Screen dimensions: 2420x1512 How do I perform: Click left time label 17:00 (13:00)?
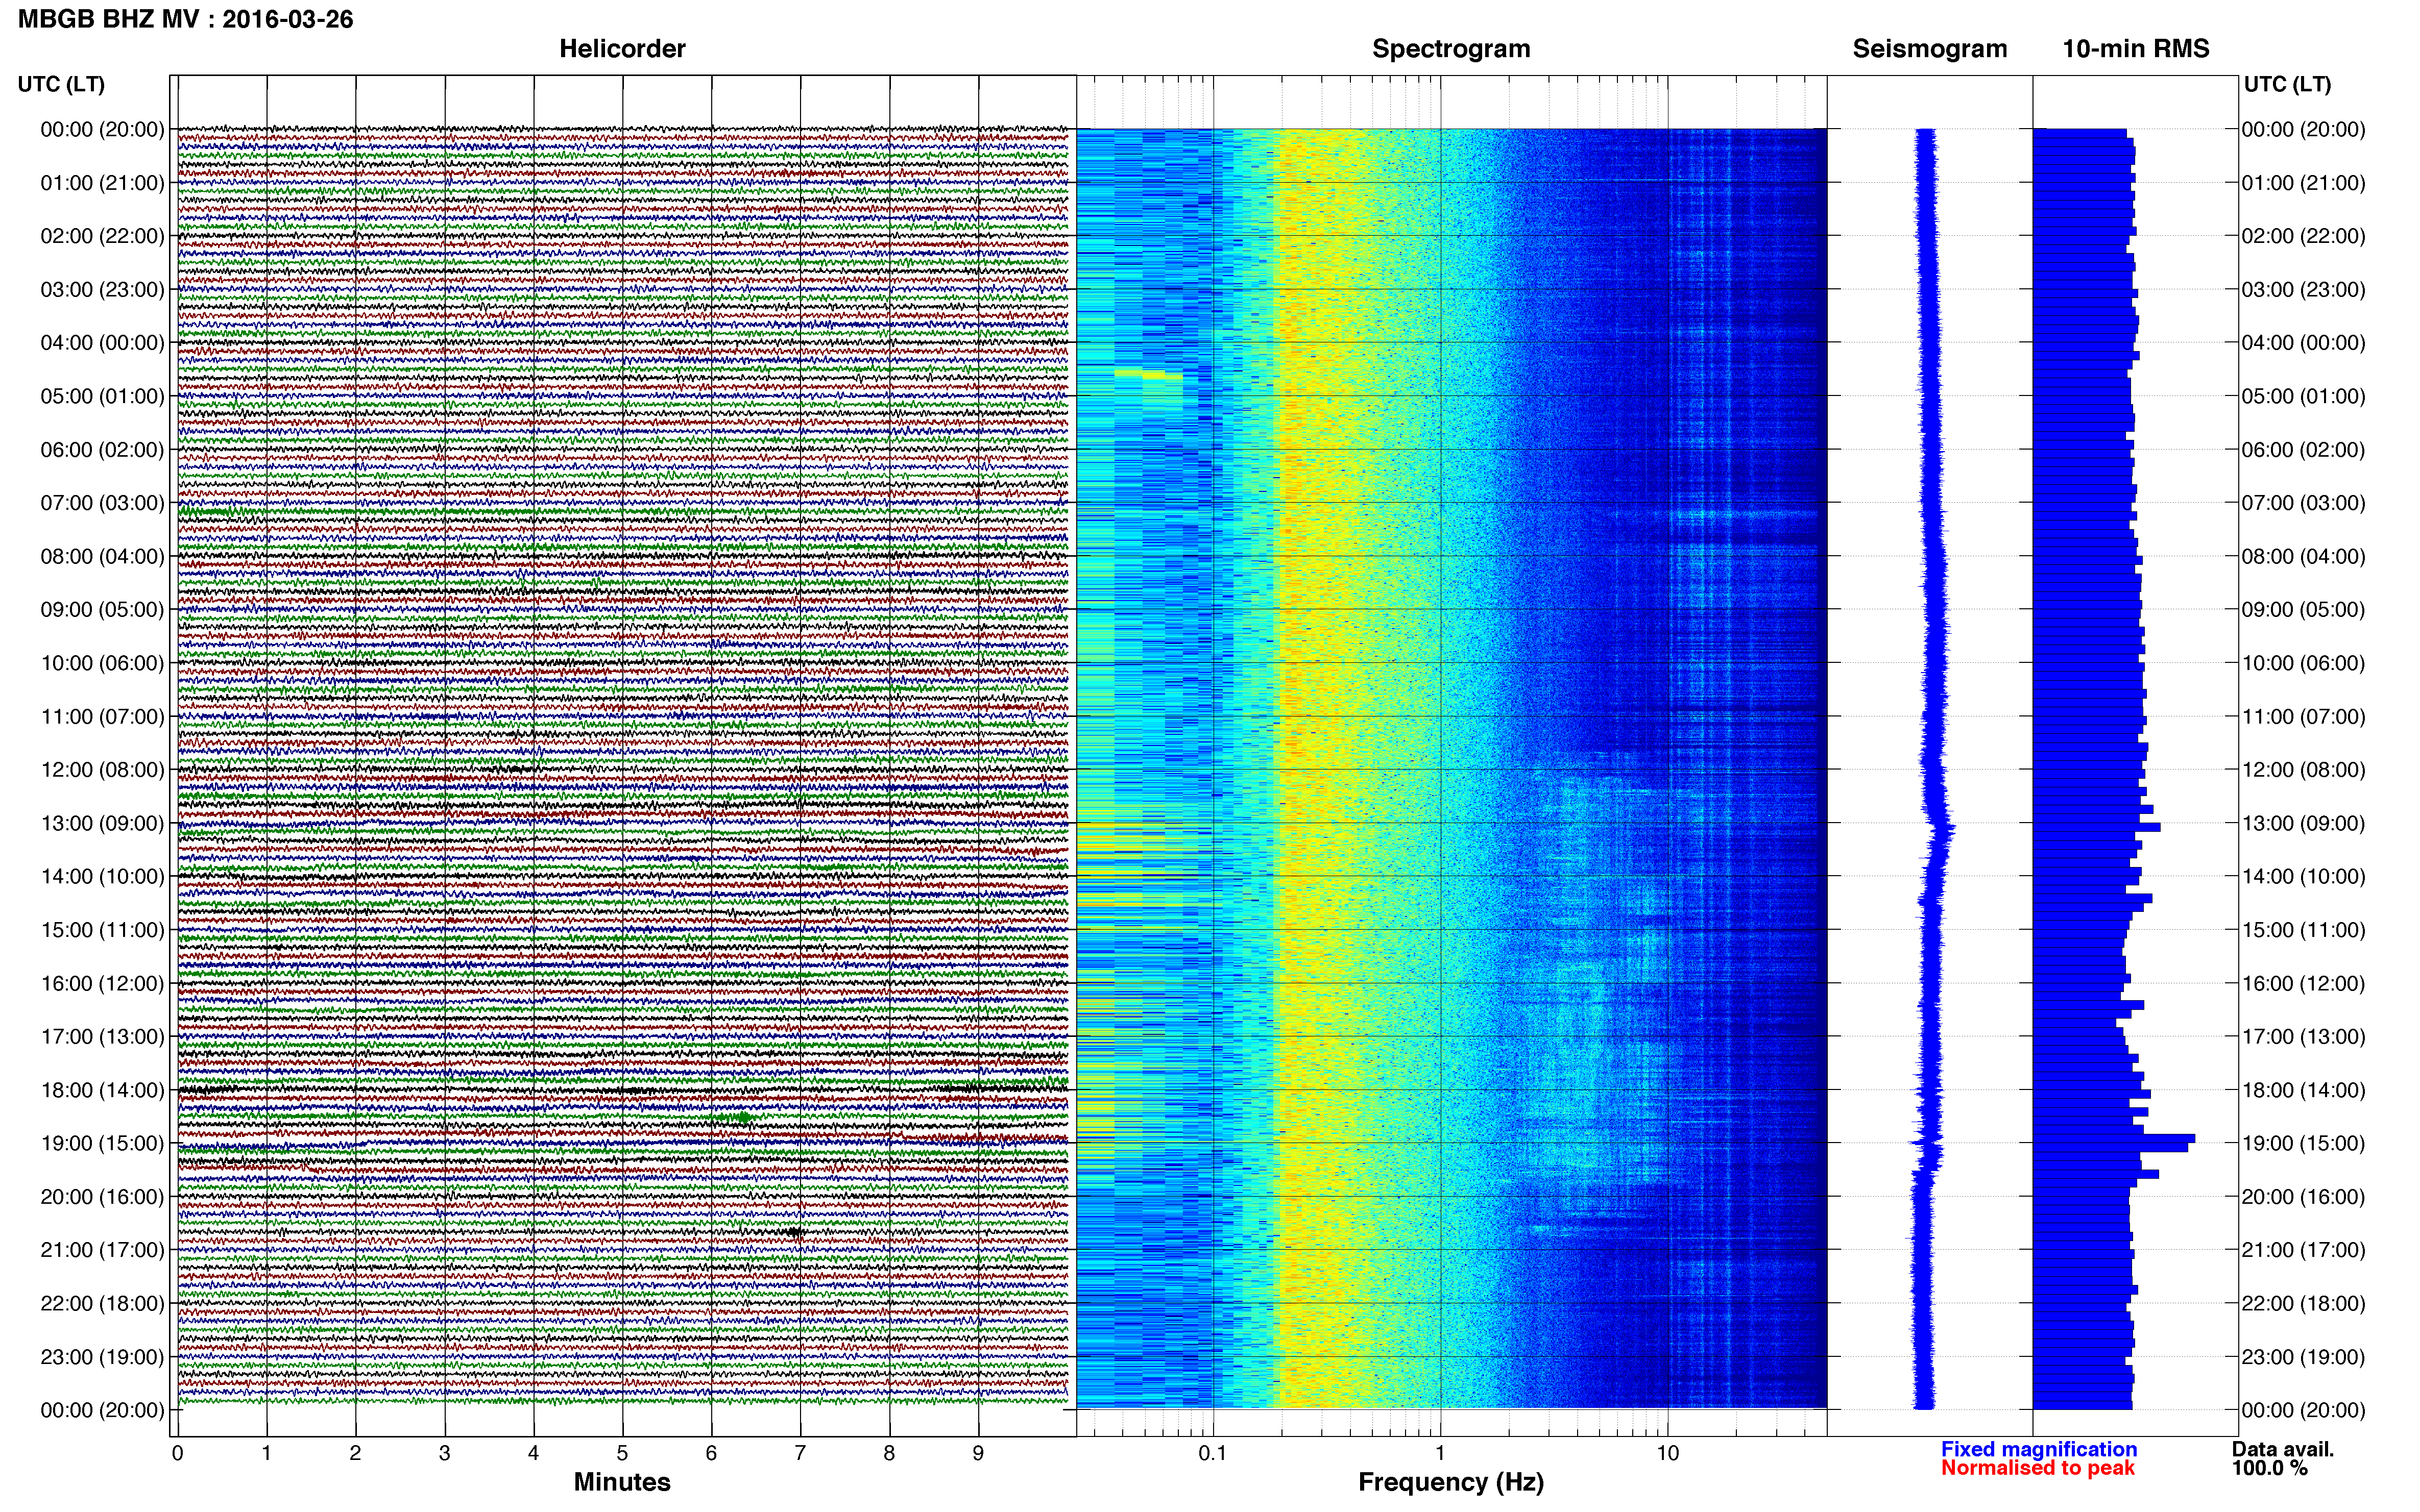coord(102,1037)
